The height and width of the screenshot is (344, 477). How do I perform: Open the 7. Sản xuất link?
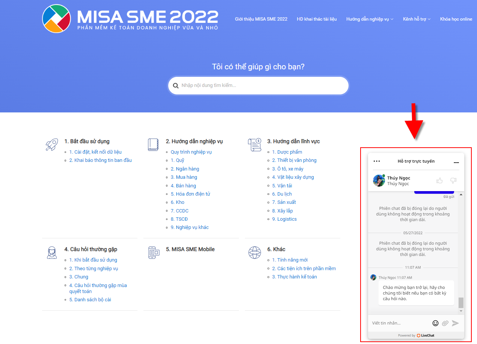284,202
